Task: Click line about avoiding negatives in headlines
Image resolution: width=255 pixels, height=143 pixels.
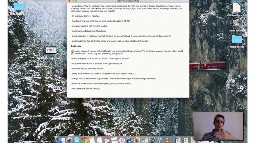Action: click(x=121, y=36)
